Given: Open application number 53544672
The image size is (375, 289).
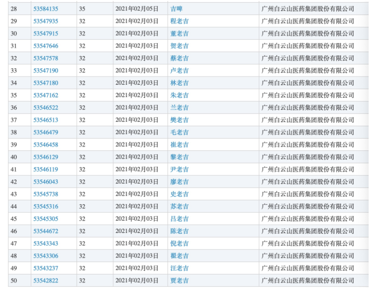Looking at the screenshot, I should tap(46, 231).
